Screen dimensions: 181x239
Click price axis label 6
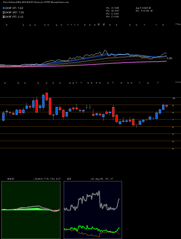[173, 127]
